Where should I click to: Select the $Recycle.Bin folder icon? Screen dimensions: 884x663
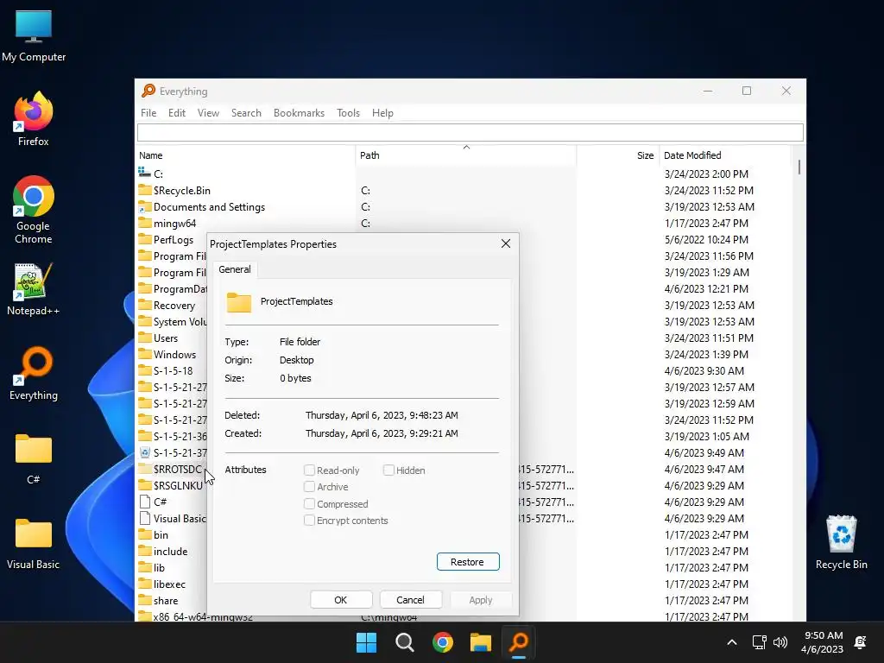[145, 190]
